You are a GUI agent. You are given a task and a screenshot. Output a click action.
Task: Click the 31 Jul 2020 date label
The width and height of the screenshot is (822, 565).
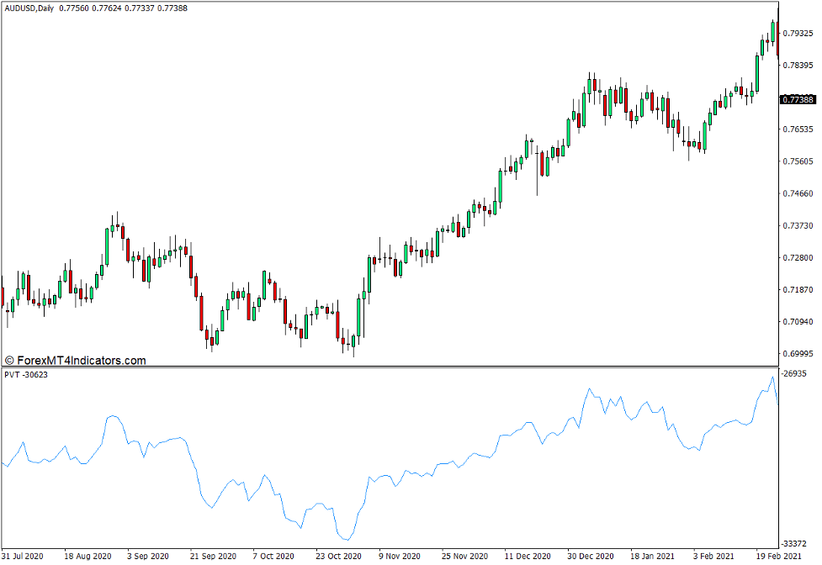click(24, 557)
